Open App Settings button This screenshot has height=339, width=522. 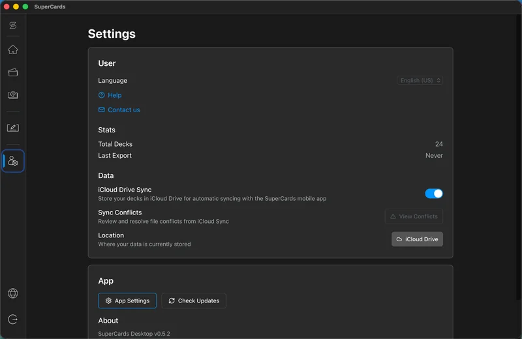point(127,301)
